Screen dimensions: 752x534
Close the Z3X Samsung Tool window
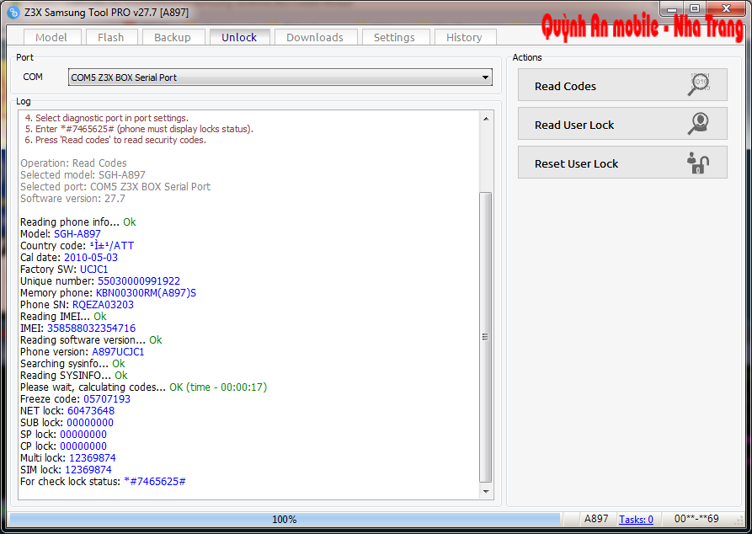(x=726, y=8)
